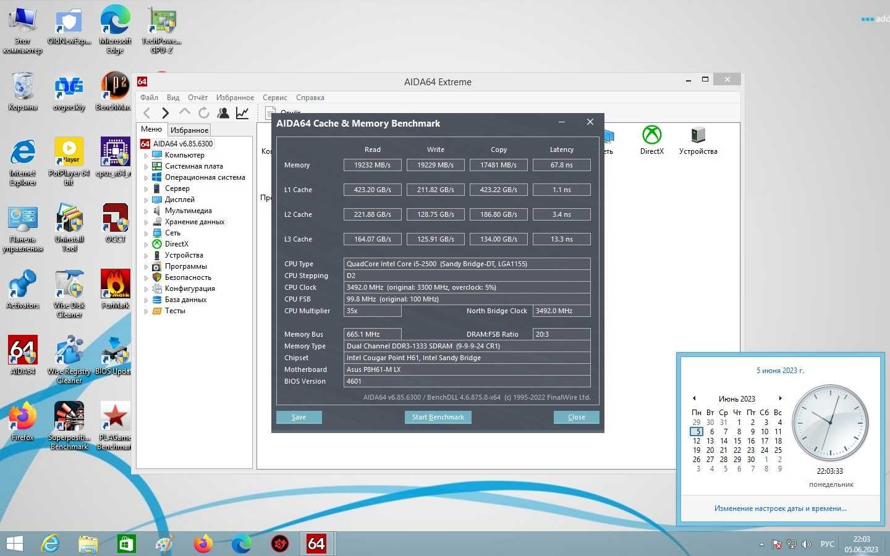Select the Конфигурация tree item
Screen dimensions: 890x556
click(190, 289)
